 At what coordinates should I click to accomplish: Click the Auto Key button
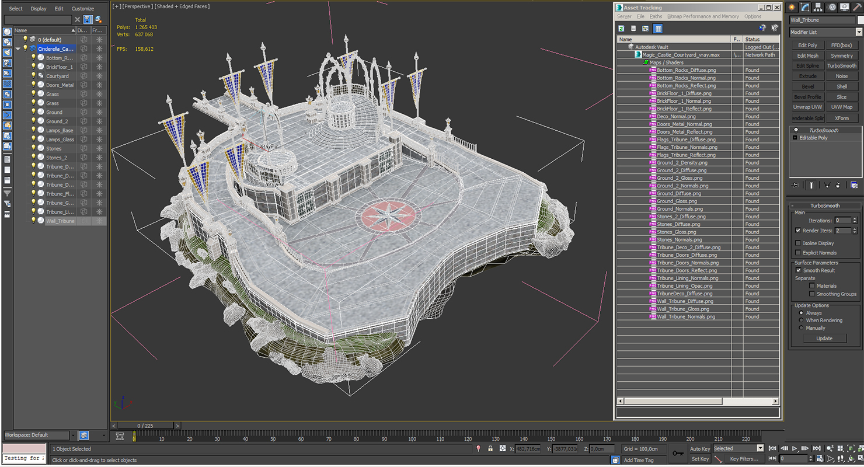coord(700,449)
